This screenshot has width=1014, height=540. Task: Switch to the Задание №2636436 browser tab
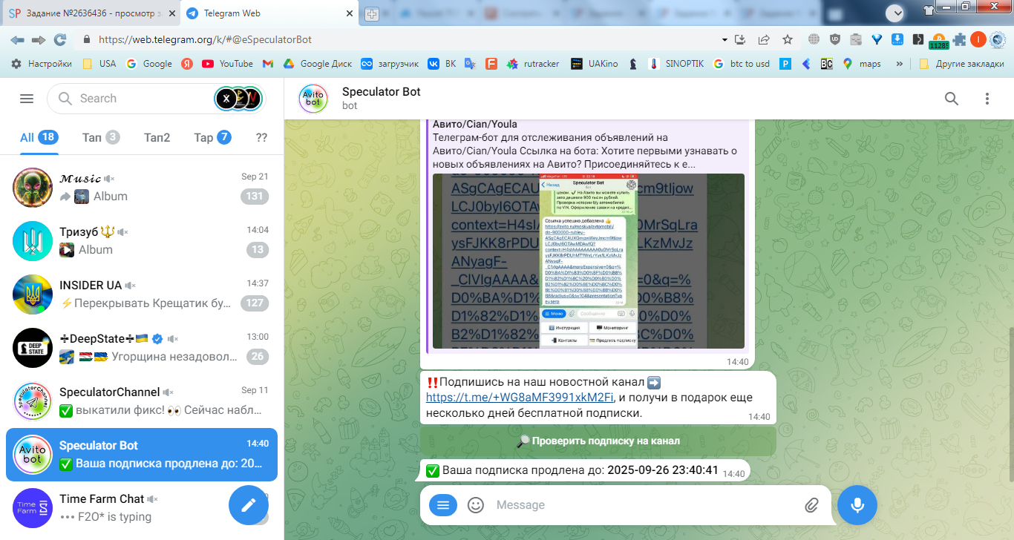pyautogui.click(x=91, y=13)
